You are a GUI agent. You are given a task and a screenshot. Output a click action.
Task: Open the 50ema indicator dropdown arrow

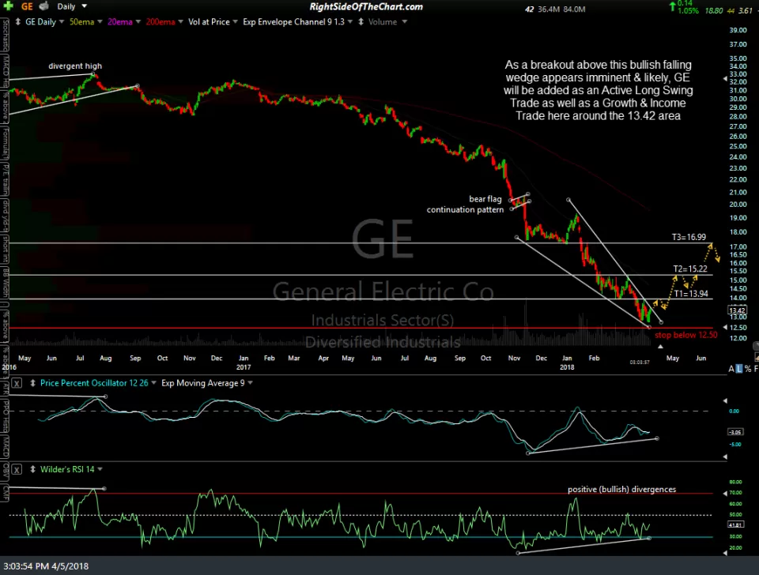click(x=100, y=22)
